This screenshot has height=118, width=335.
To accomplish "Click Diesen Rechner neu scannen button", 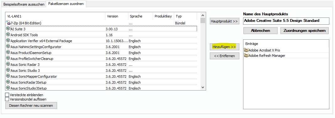I will (x=31, y=106).
